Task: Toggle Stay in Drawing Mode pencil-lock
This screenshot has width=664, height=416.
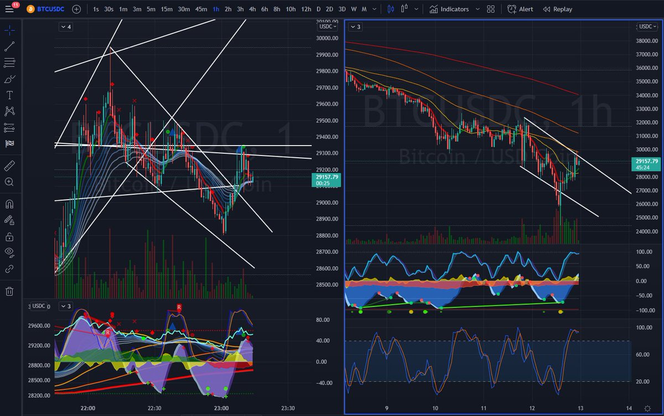Action: coord(9,220)
